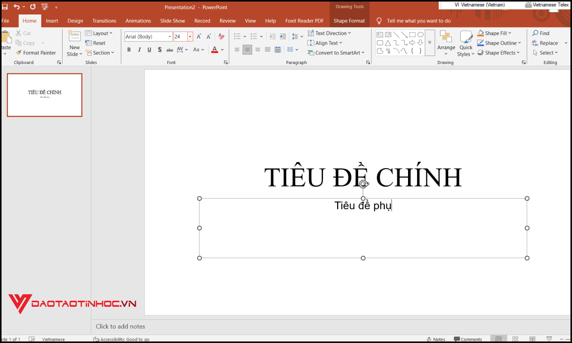Open the Font Color swatch
572x343 pixels.
tap(215, 50)
